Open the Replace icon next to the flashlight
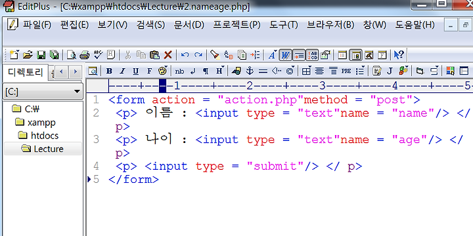This screenshot has height=236, width=473. [x=229, y=55]
